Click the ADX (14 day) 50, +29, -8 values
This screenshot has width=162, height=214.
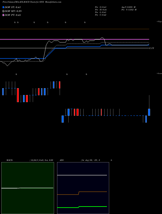[90, 160]
